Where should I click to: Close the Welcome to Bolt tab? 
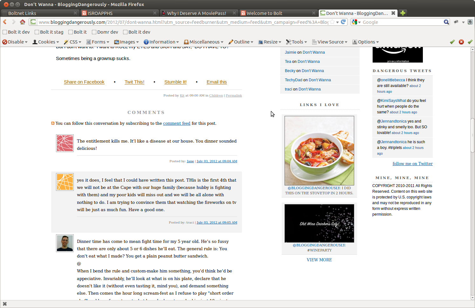[314, 13]
